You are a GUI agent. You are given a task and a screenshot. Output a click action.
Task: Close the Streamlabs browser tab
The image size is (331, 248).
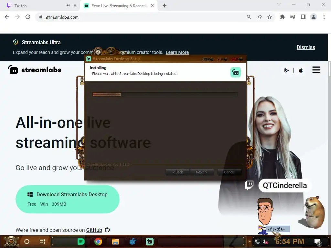[x=152, y=6]
